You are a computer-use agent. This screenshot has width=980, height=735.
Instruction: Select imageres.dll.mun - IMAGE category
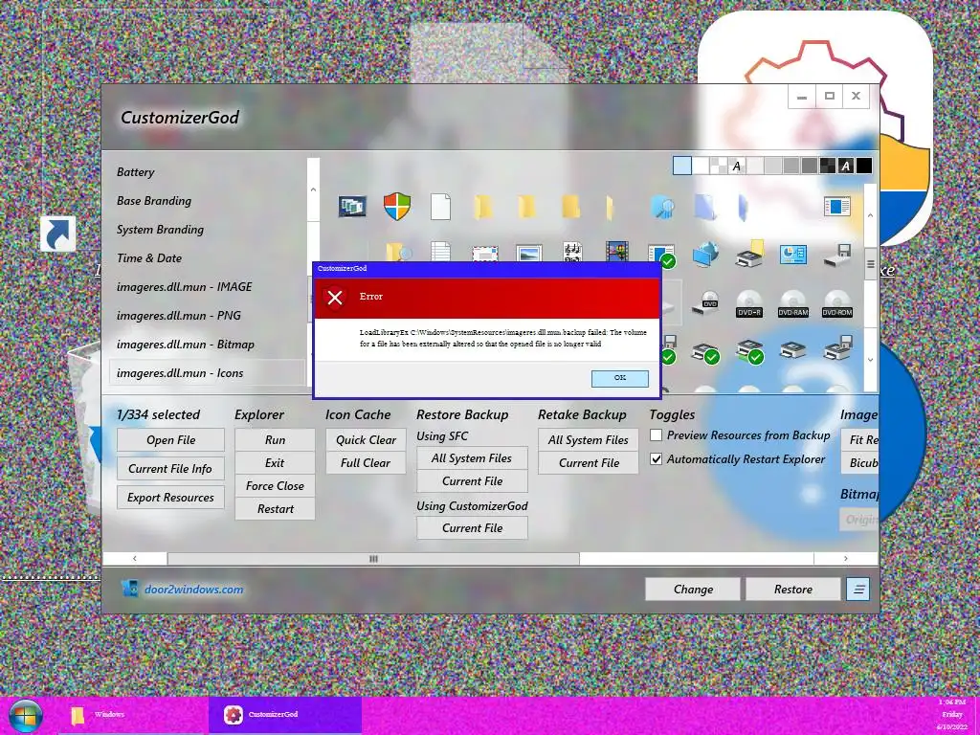(x=185, y=287)
